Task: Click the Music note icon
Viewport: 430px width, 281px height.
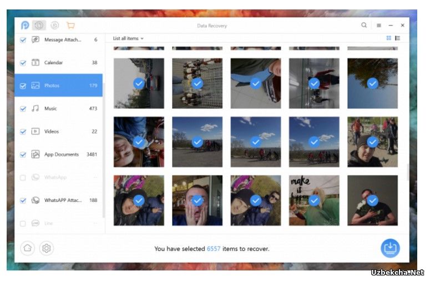Action: (36, 108)
